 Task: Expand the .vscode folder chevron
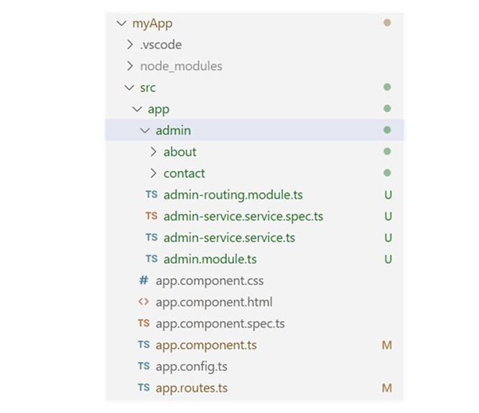(x=129, y=45)
